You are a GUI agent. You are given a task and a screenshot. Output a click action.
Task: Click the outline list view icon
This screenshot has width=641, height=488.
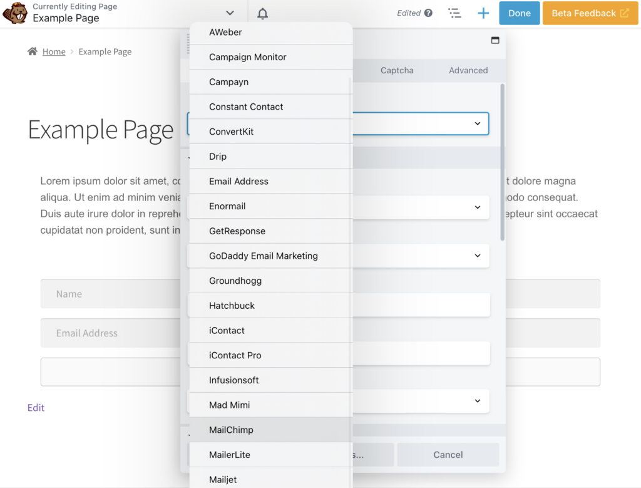coord(455,13)
